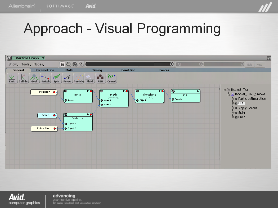The height and width of the screenshot is (208, 278).
Task: Pick the Goal node icon
Action: click(x=34, y=78)
